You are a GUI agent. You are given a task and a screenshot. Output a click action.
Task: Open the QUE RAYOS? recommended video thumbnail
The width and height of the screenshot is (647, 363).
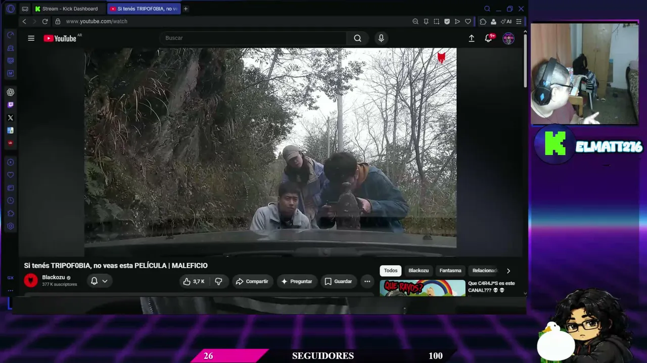point(423,288)
